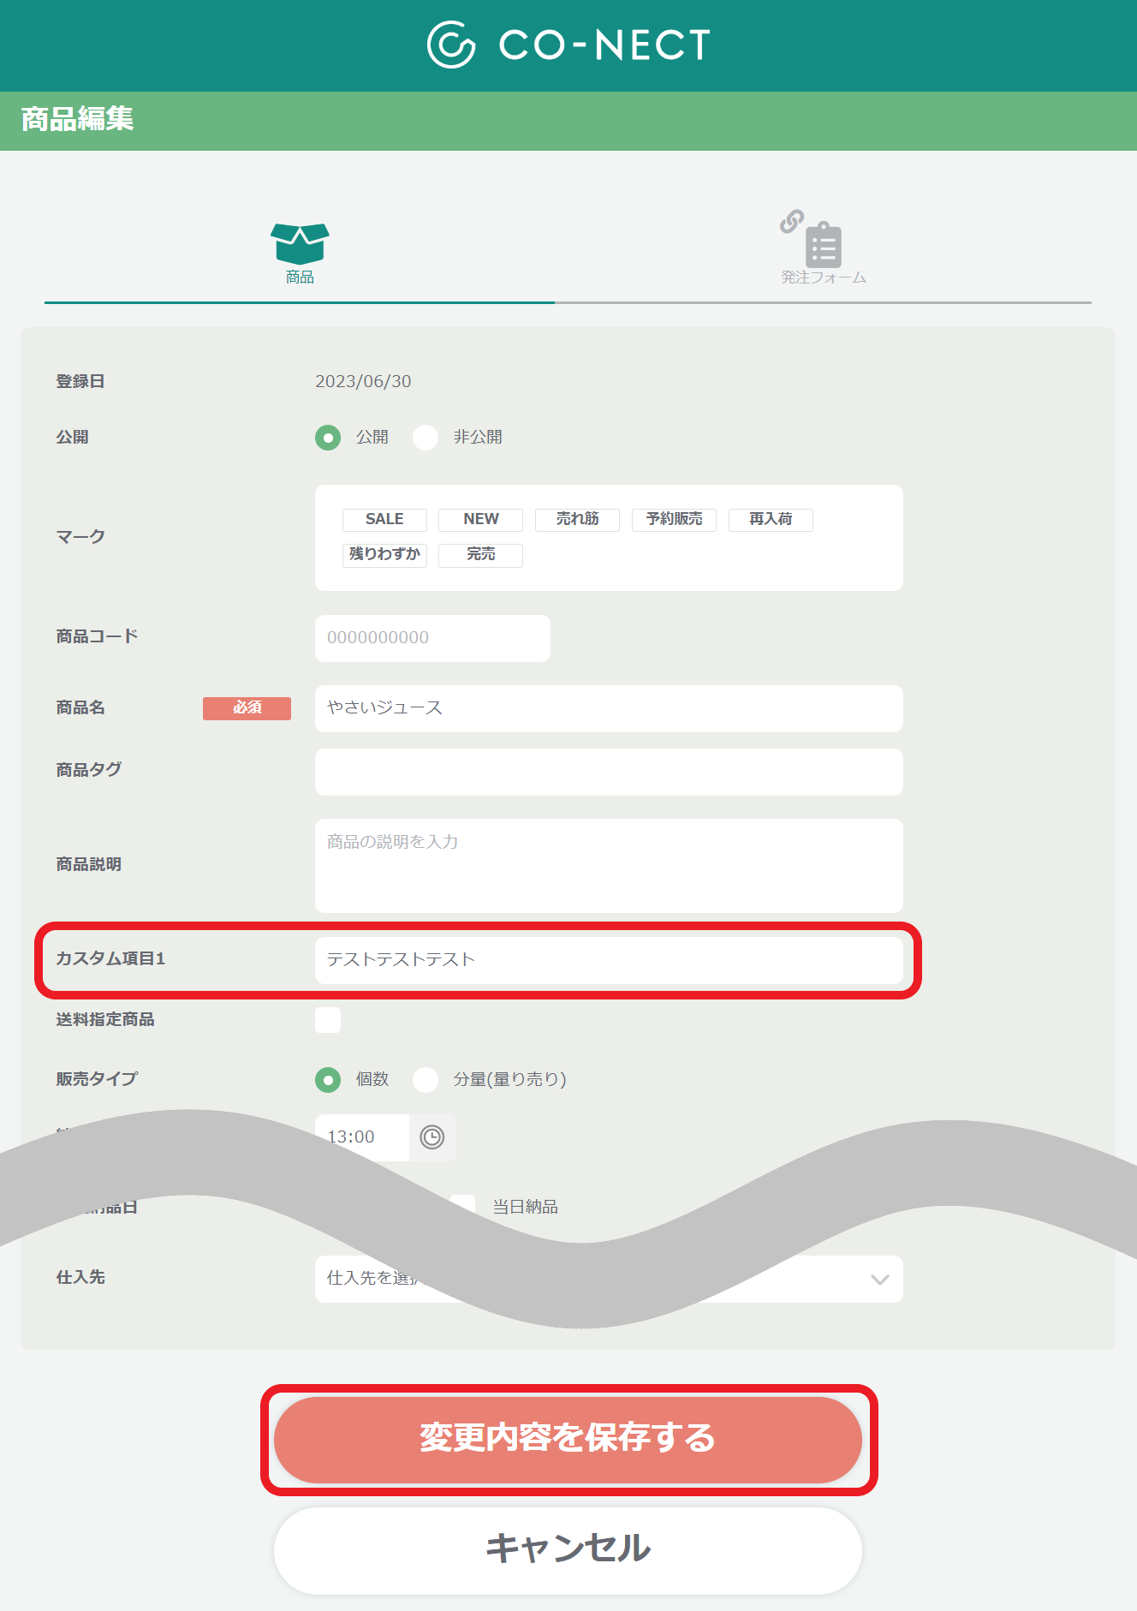This screenshot has height=1611, width=1137.
Task: Focus the 商品名 text field
Action: click(609, 708)
